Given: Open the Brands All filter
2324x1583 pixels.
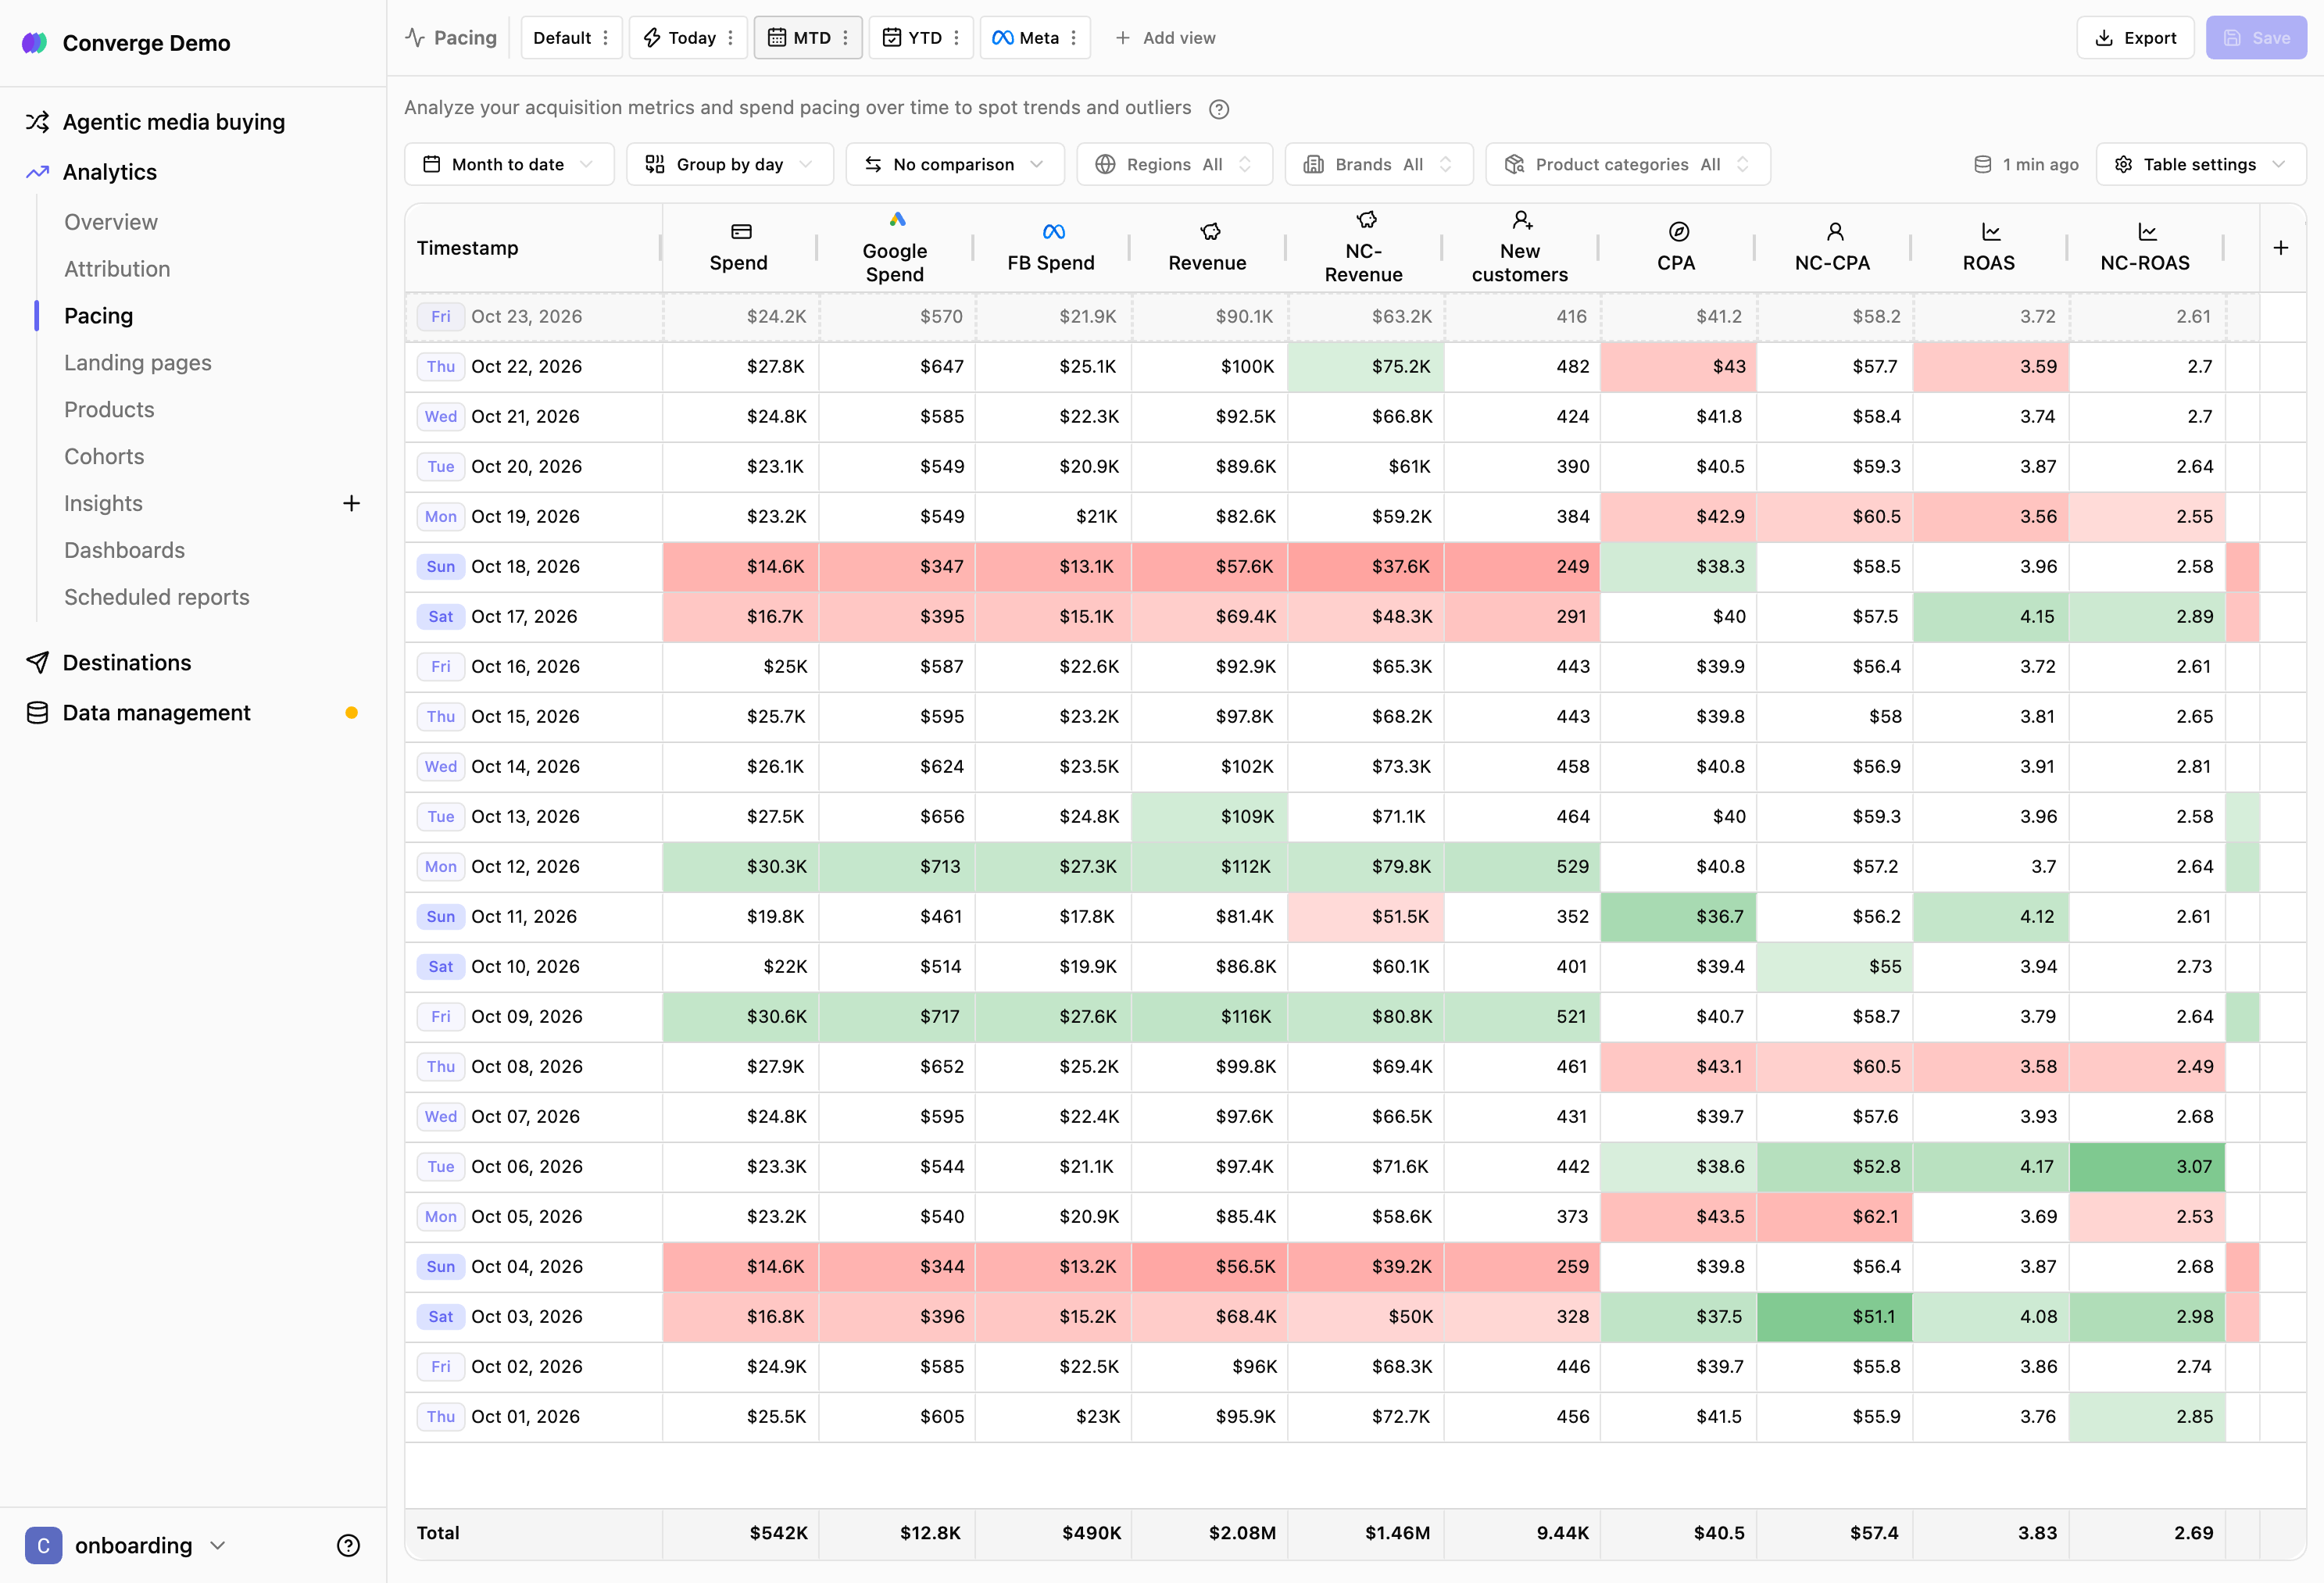Looking at the screenshot, I should coord(1378,164).
